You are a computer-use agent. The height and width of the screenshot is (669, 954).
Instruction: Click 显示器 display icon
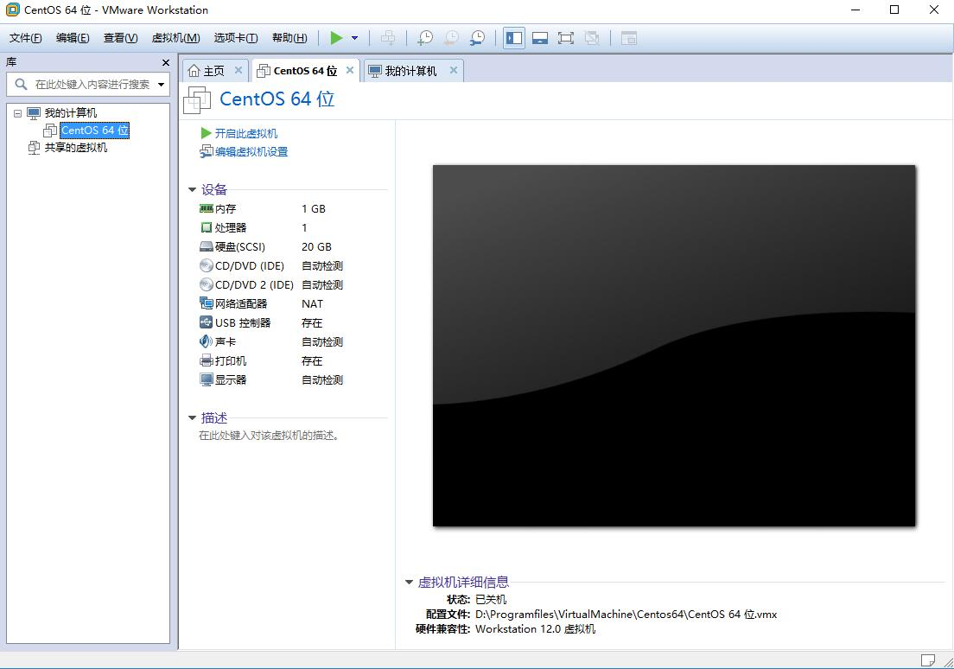point(207,379)
